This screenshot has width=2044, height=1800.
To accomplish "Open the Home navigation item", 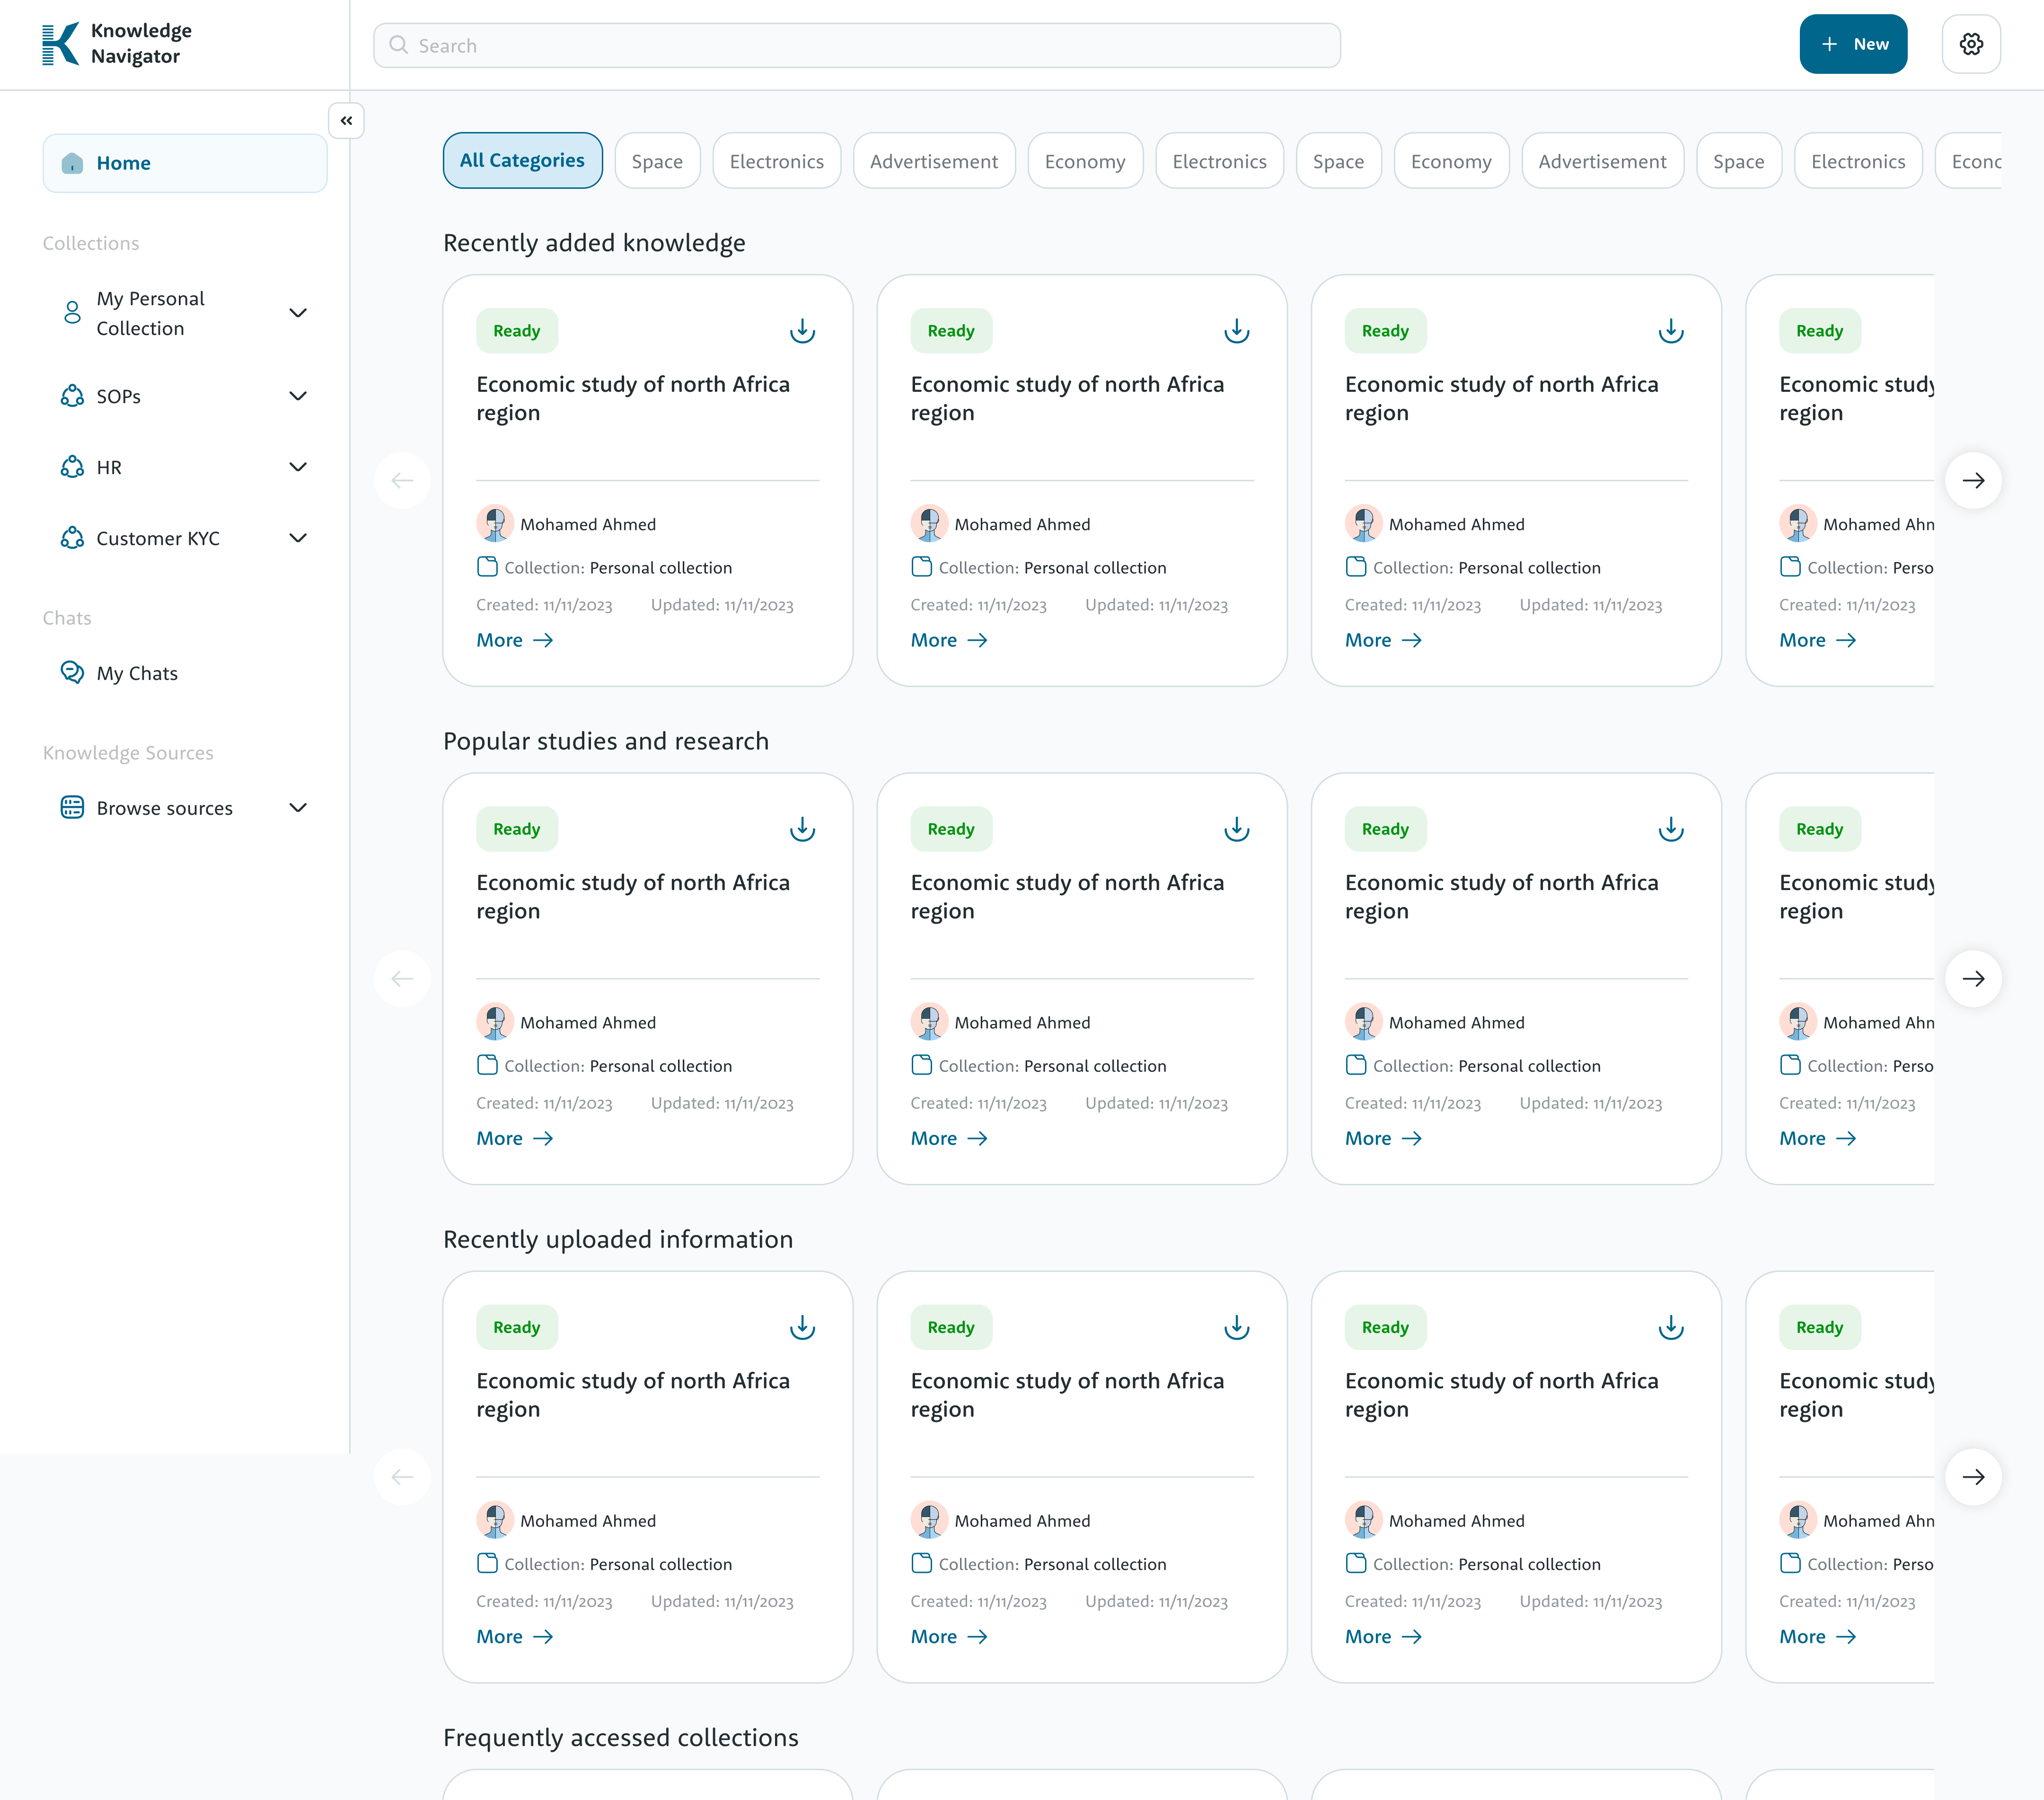I will click(123, 162).
